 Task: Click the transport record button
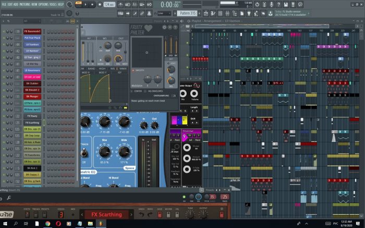click(x=100, y=4)
